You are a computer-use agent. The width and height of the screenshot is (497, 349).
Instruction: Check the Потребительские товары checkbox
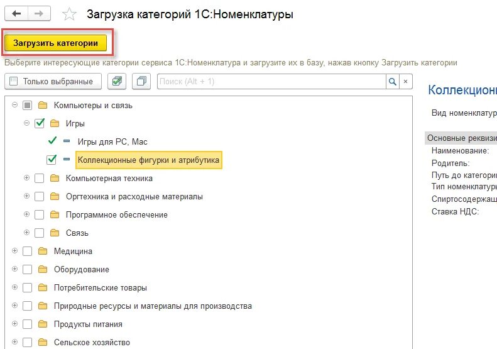[27, 288]
